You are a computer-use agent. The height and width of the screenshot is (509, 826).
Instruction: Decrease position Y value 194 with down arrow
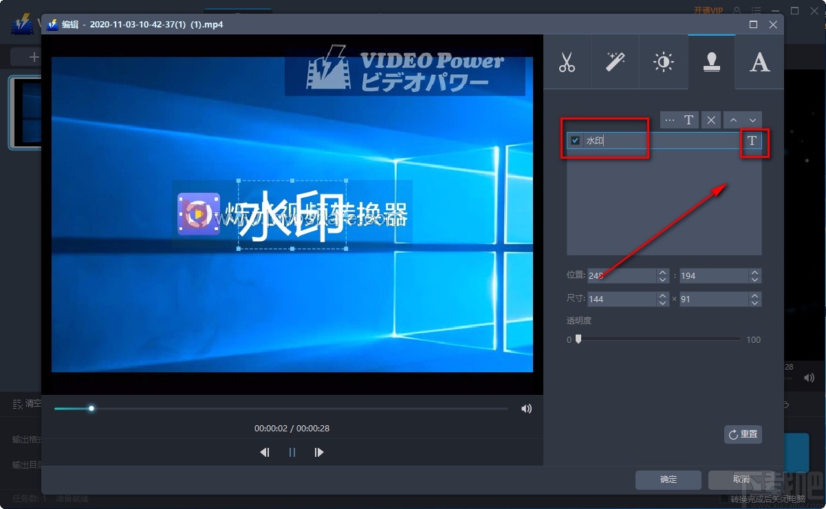755,280
